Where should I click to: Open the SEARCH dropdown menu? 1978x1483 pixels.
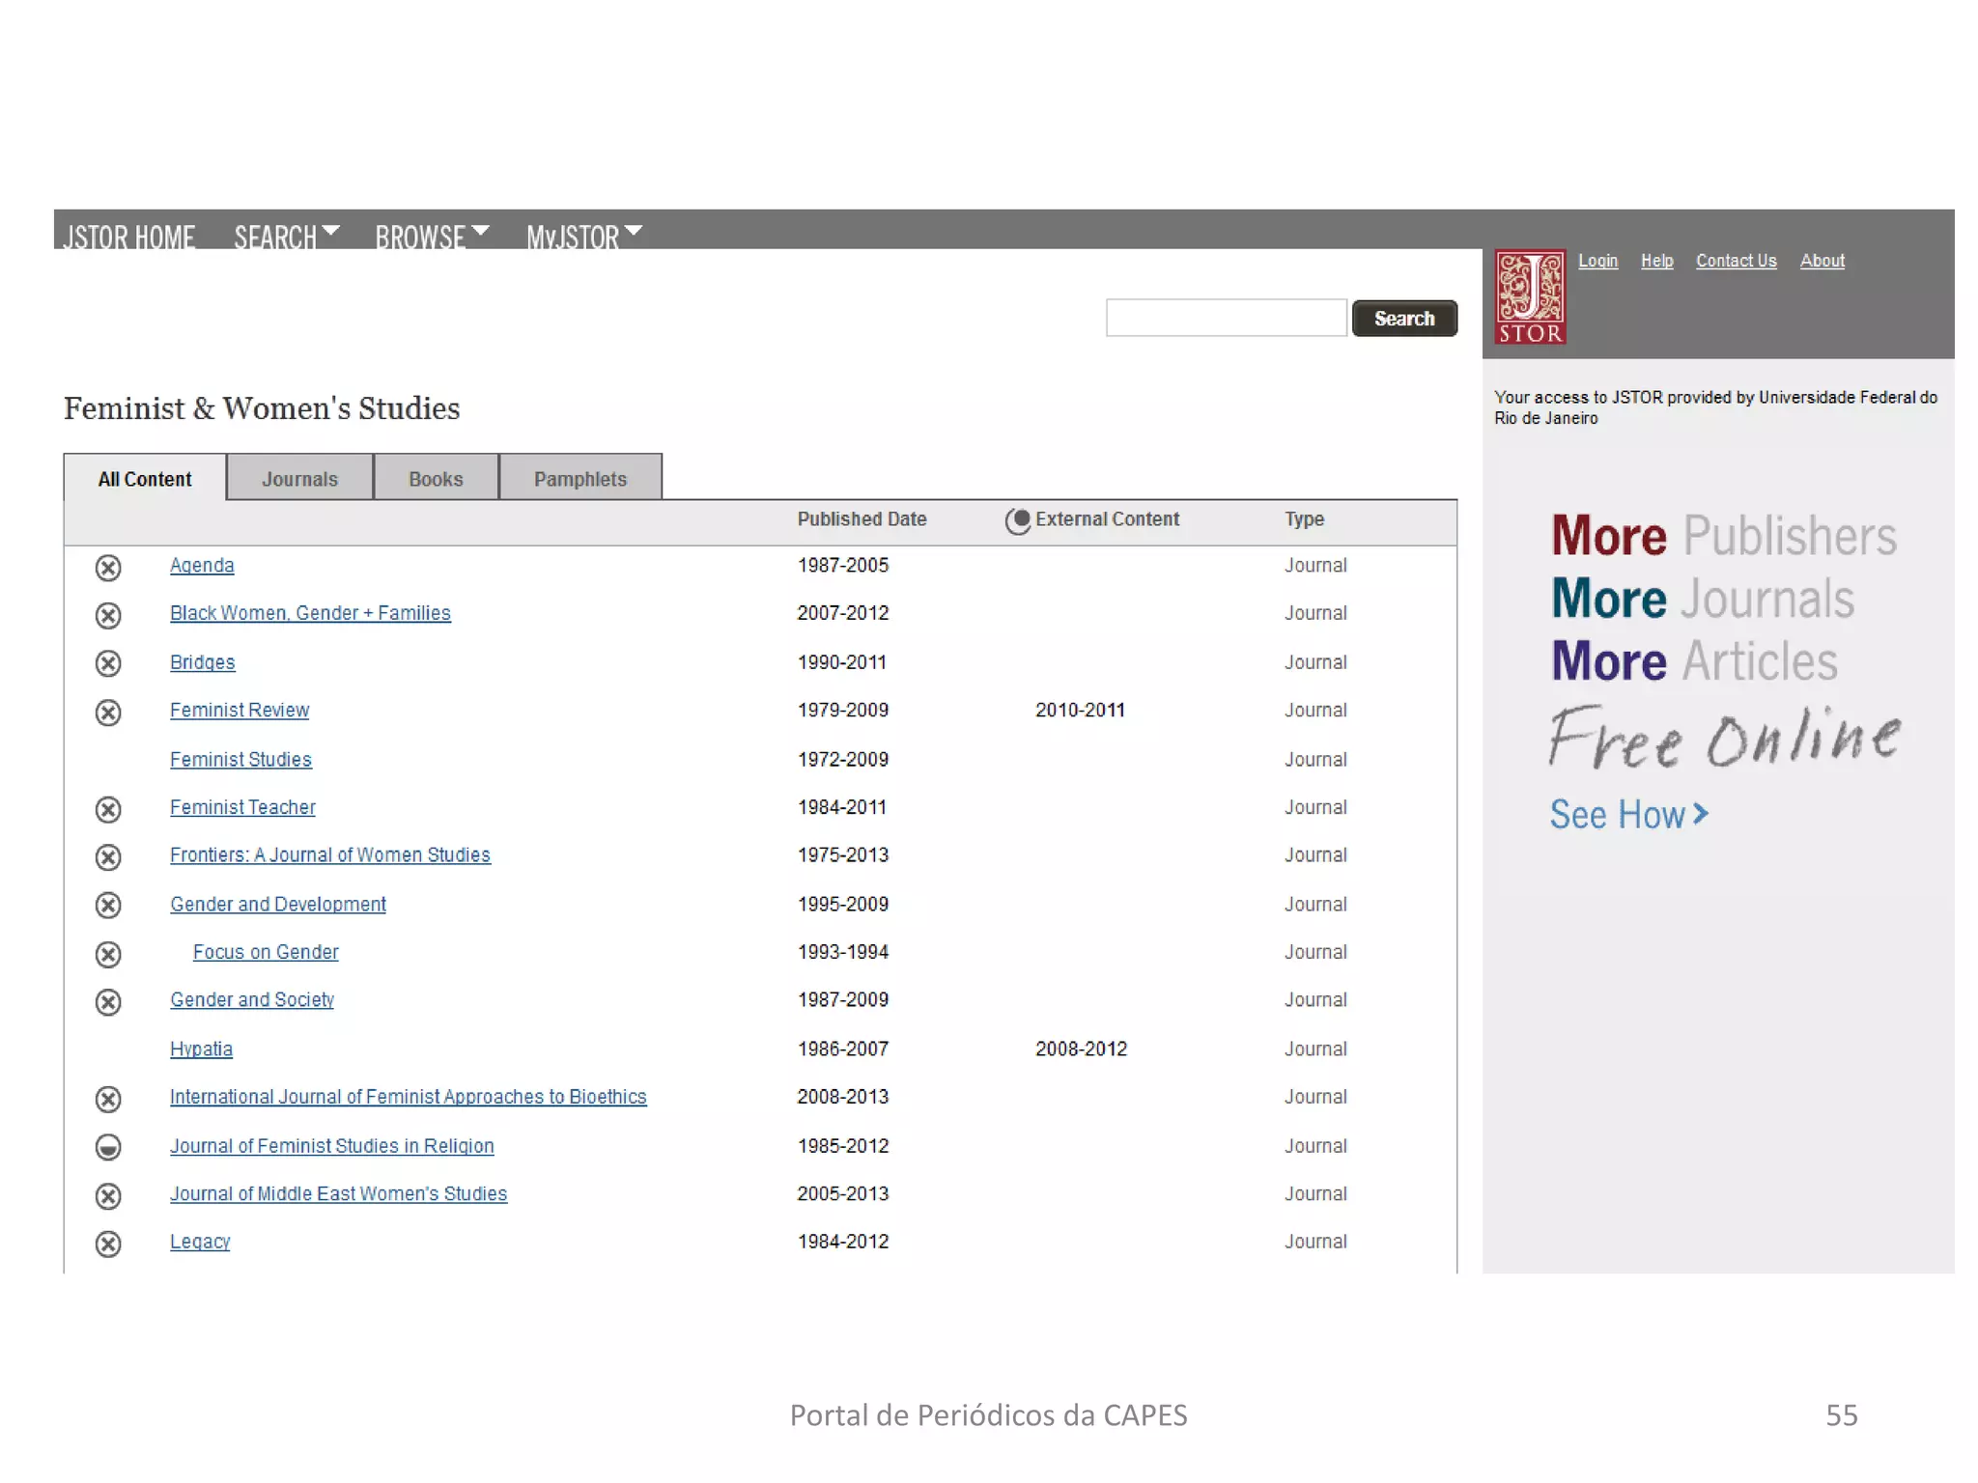click(x=286, y=236)
